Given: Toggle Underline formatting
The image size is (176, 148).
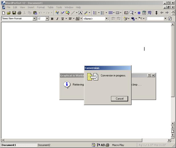Looking at the screenshot, I should click(63, 19).
